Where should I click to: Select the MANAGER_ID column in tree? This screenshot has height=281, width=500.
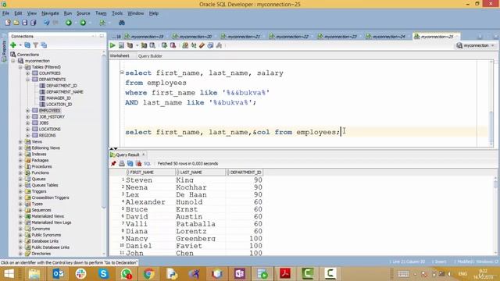[x=59, y=98]
